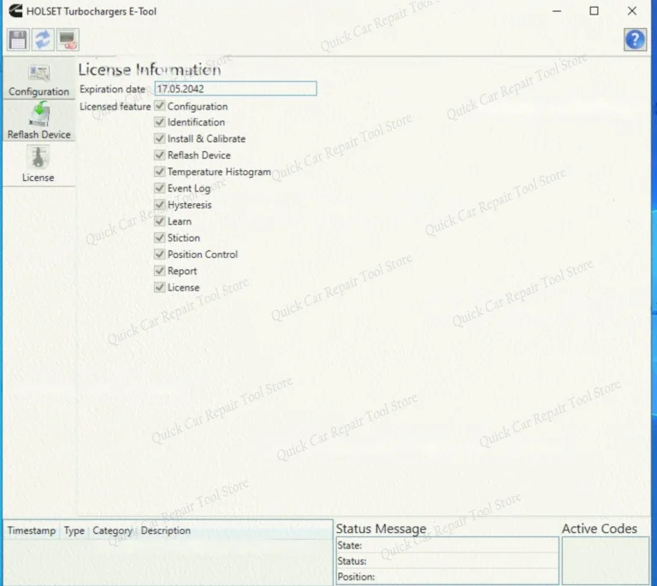The image size is (657, 586).
Task: Sort log by Timestamp column header
Action: click(x=32, y=530)
